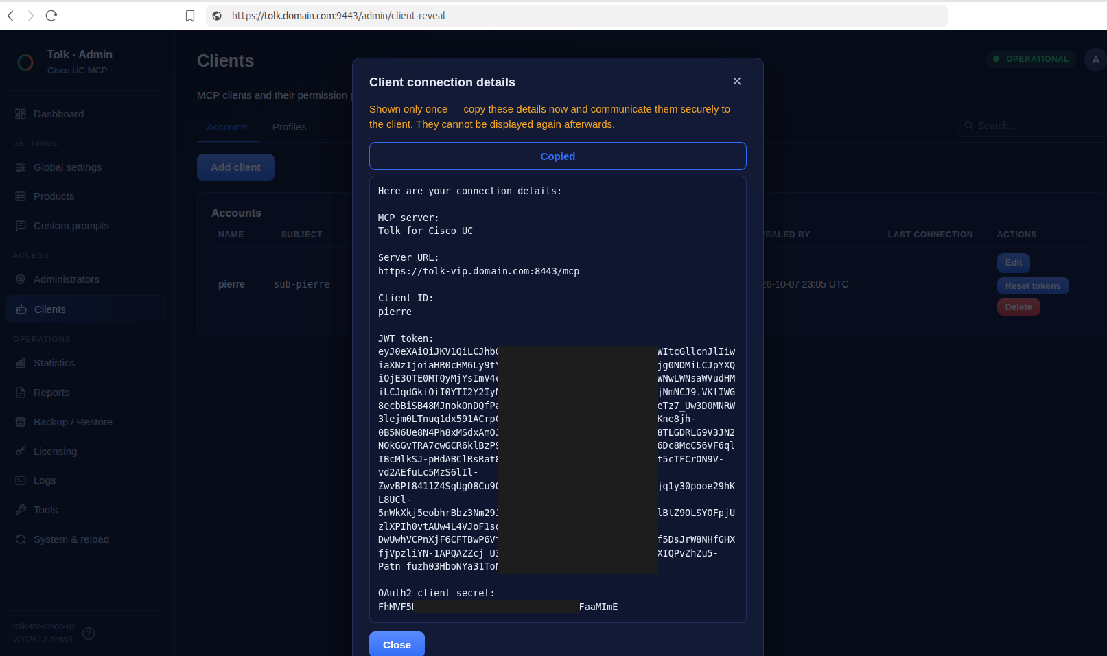Click the user avatar A

pos(1095,60)
